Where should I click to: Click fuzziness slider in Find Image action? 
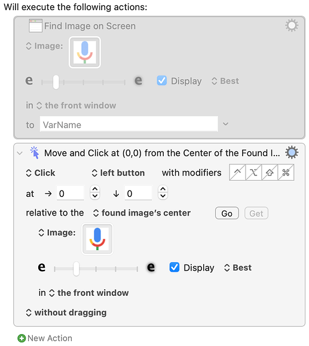click(x=83, y=82)
